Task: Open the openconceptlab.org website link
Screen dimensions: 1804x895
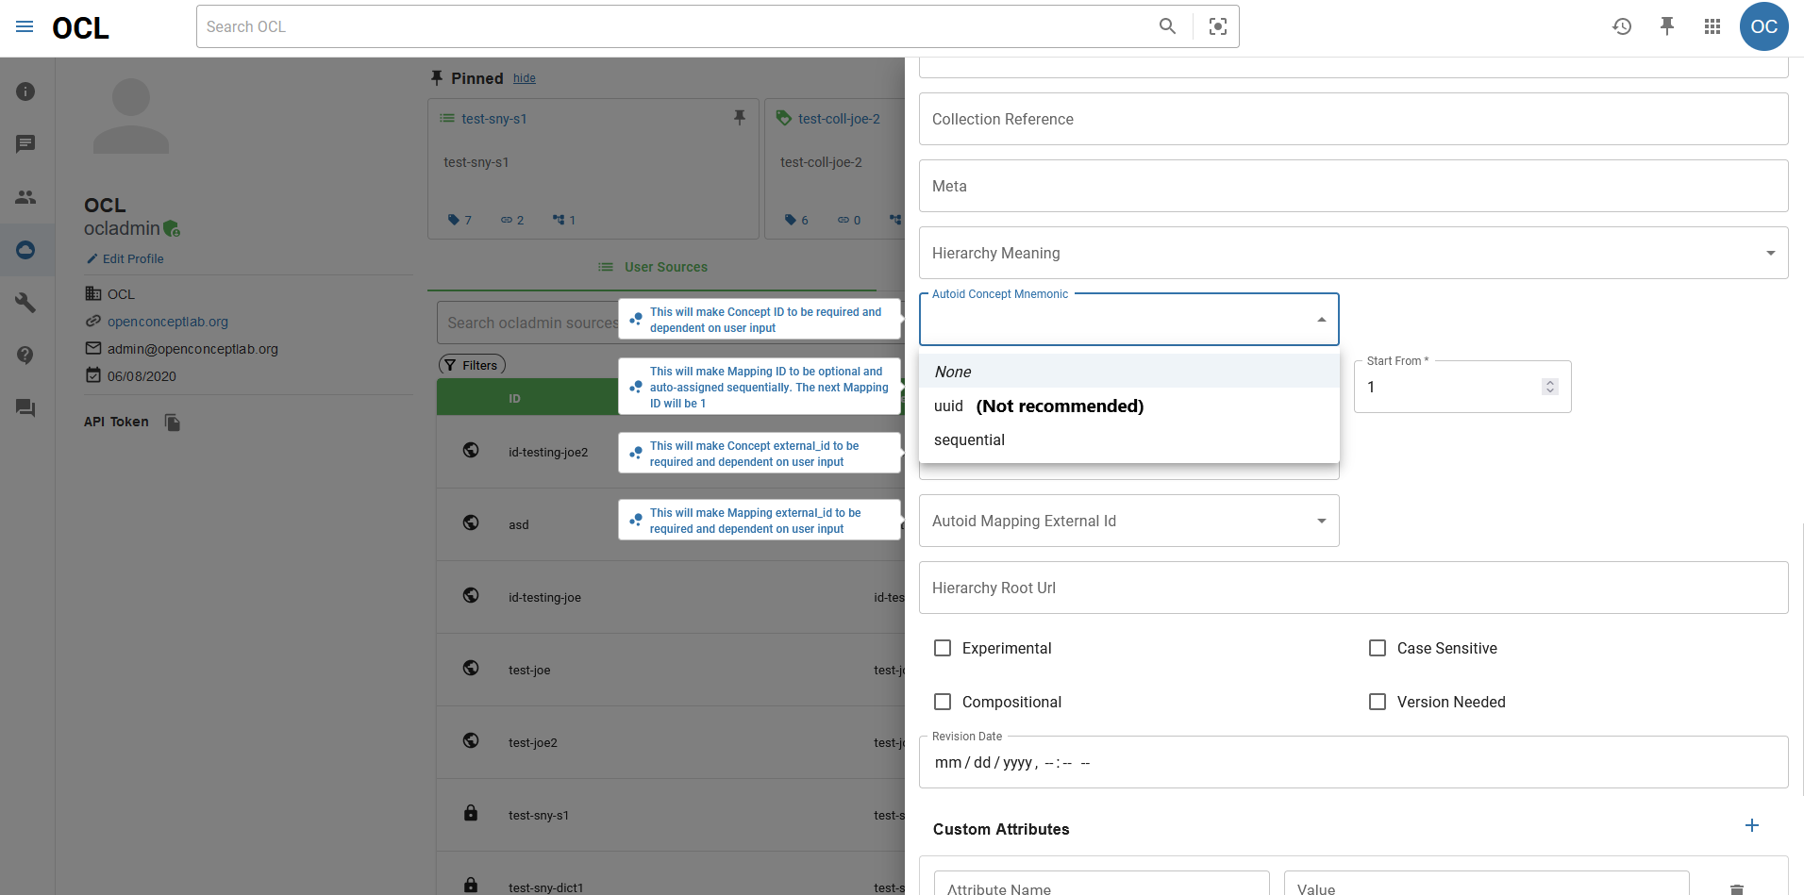Action: click(167, 321)
